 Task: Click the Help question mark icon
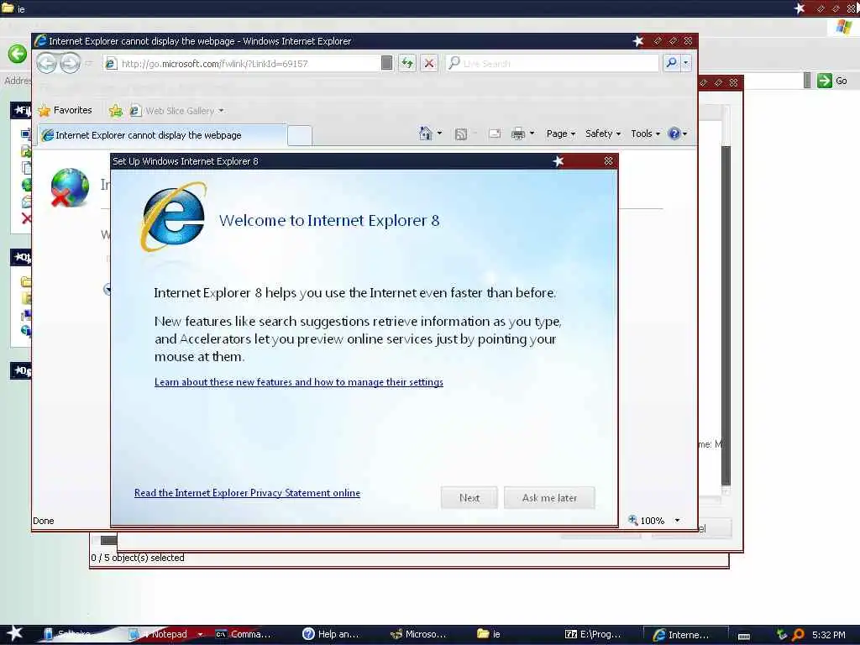click(674, 134)
